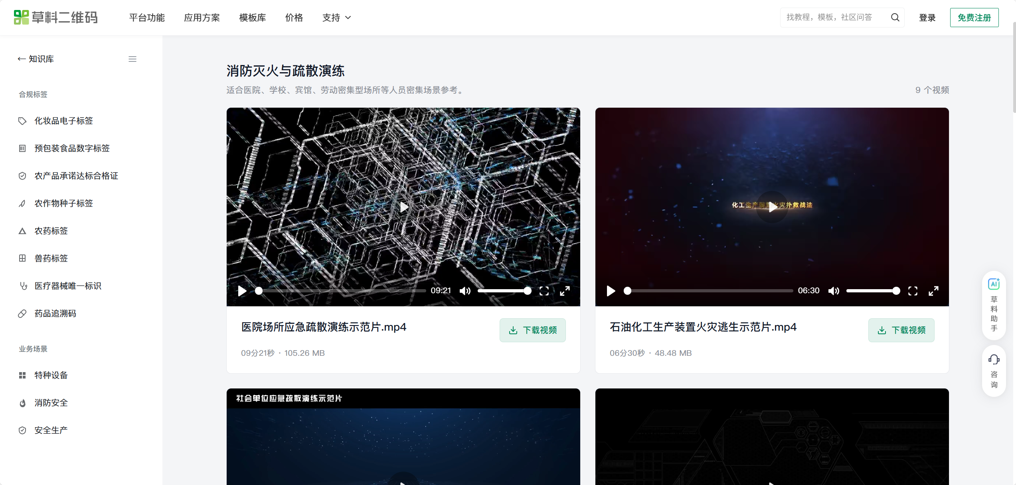The image size is (1016, 485).
Task: Open 预包装食品数字标签 in sidebar
Action: [x=72, y=148]
